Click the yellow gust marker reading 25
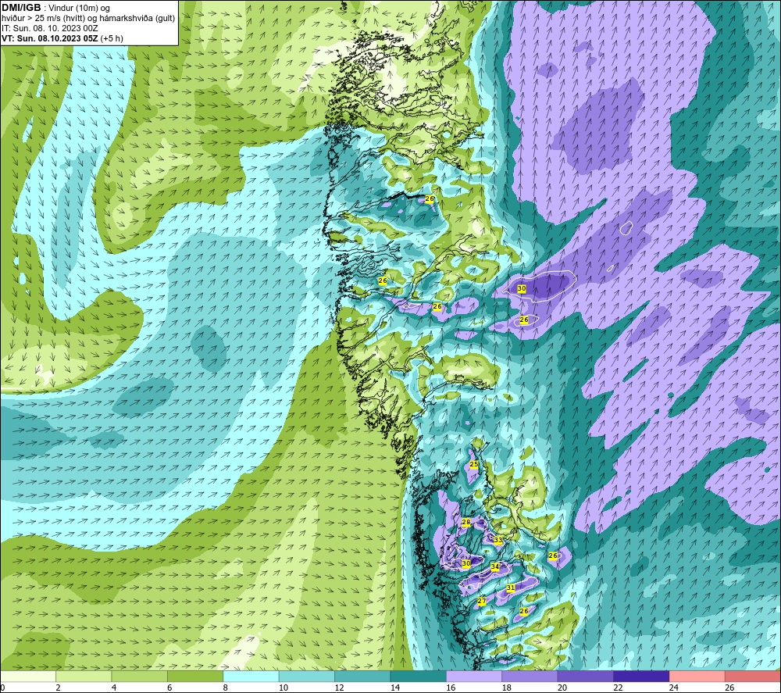 point(474,464)
